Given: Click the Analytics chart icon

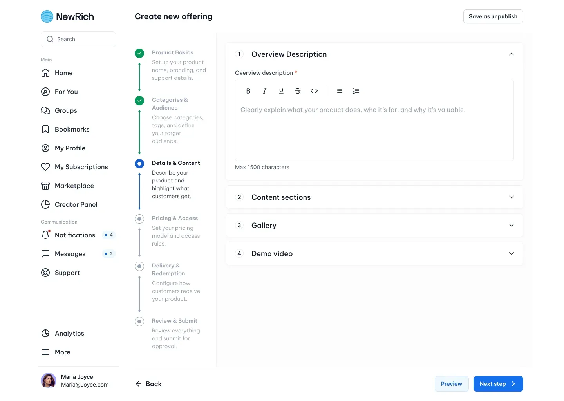Looking at the screenshot, I should pyautogui.click(x=45, y=333).
